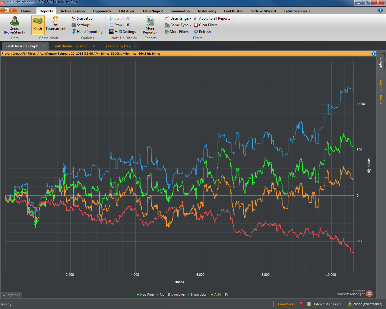
Task: Click the Showdown blue legend swatch
Action: tap(188, 295)
